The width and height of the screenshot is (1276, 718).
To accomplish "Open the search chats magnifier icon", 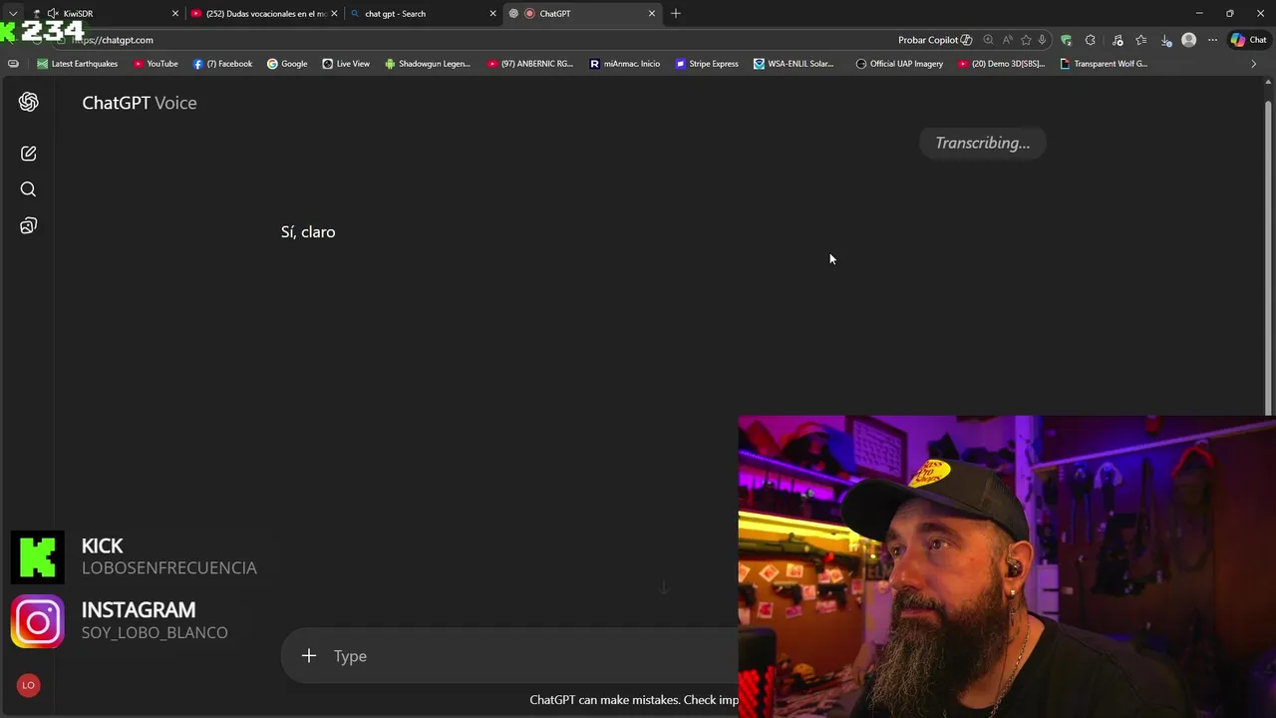I will tap(28, 189).
